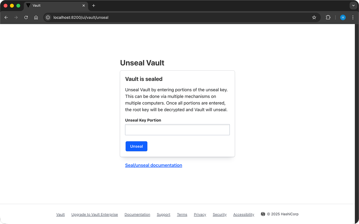359x224 pixels.
Task: Open the Seal/unseal documentation link
Action: pyautogui.click(x=153, y=165)
